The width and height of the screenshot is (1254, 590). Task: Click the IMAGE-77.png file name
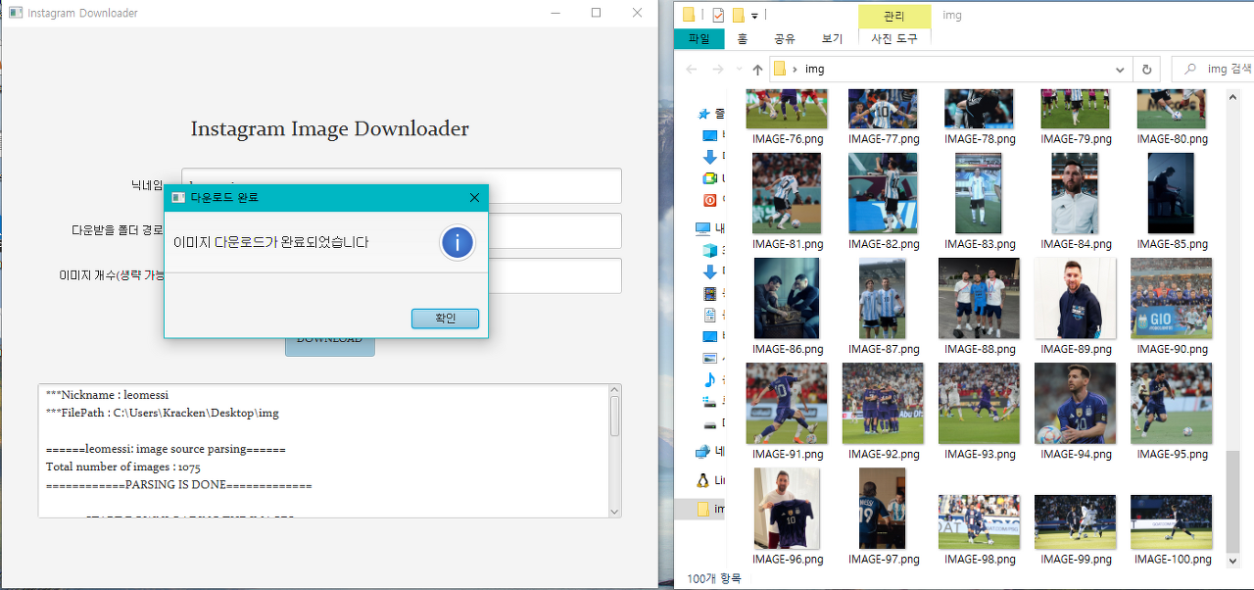point(884,139)
